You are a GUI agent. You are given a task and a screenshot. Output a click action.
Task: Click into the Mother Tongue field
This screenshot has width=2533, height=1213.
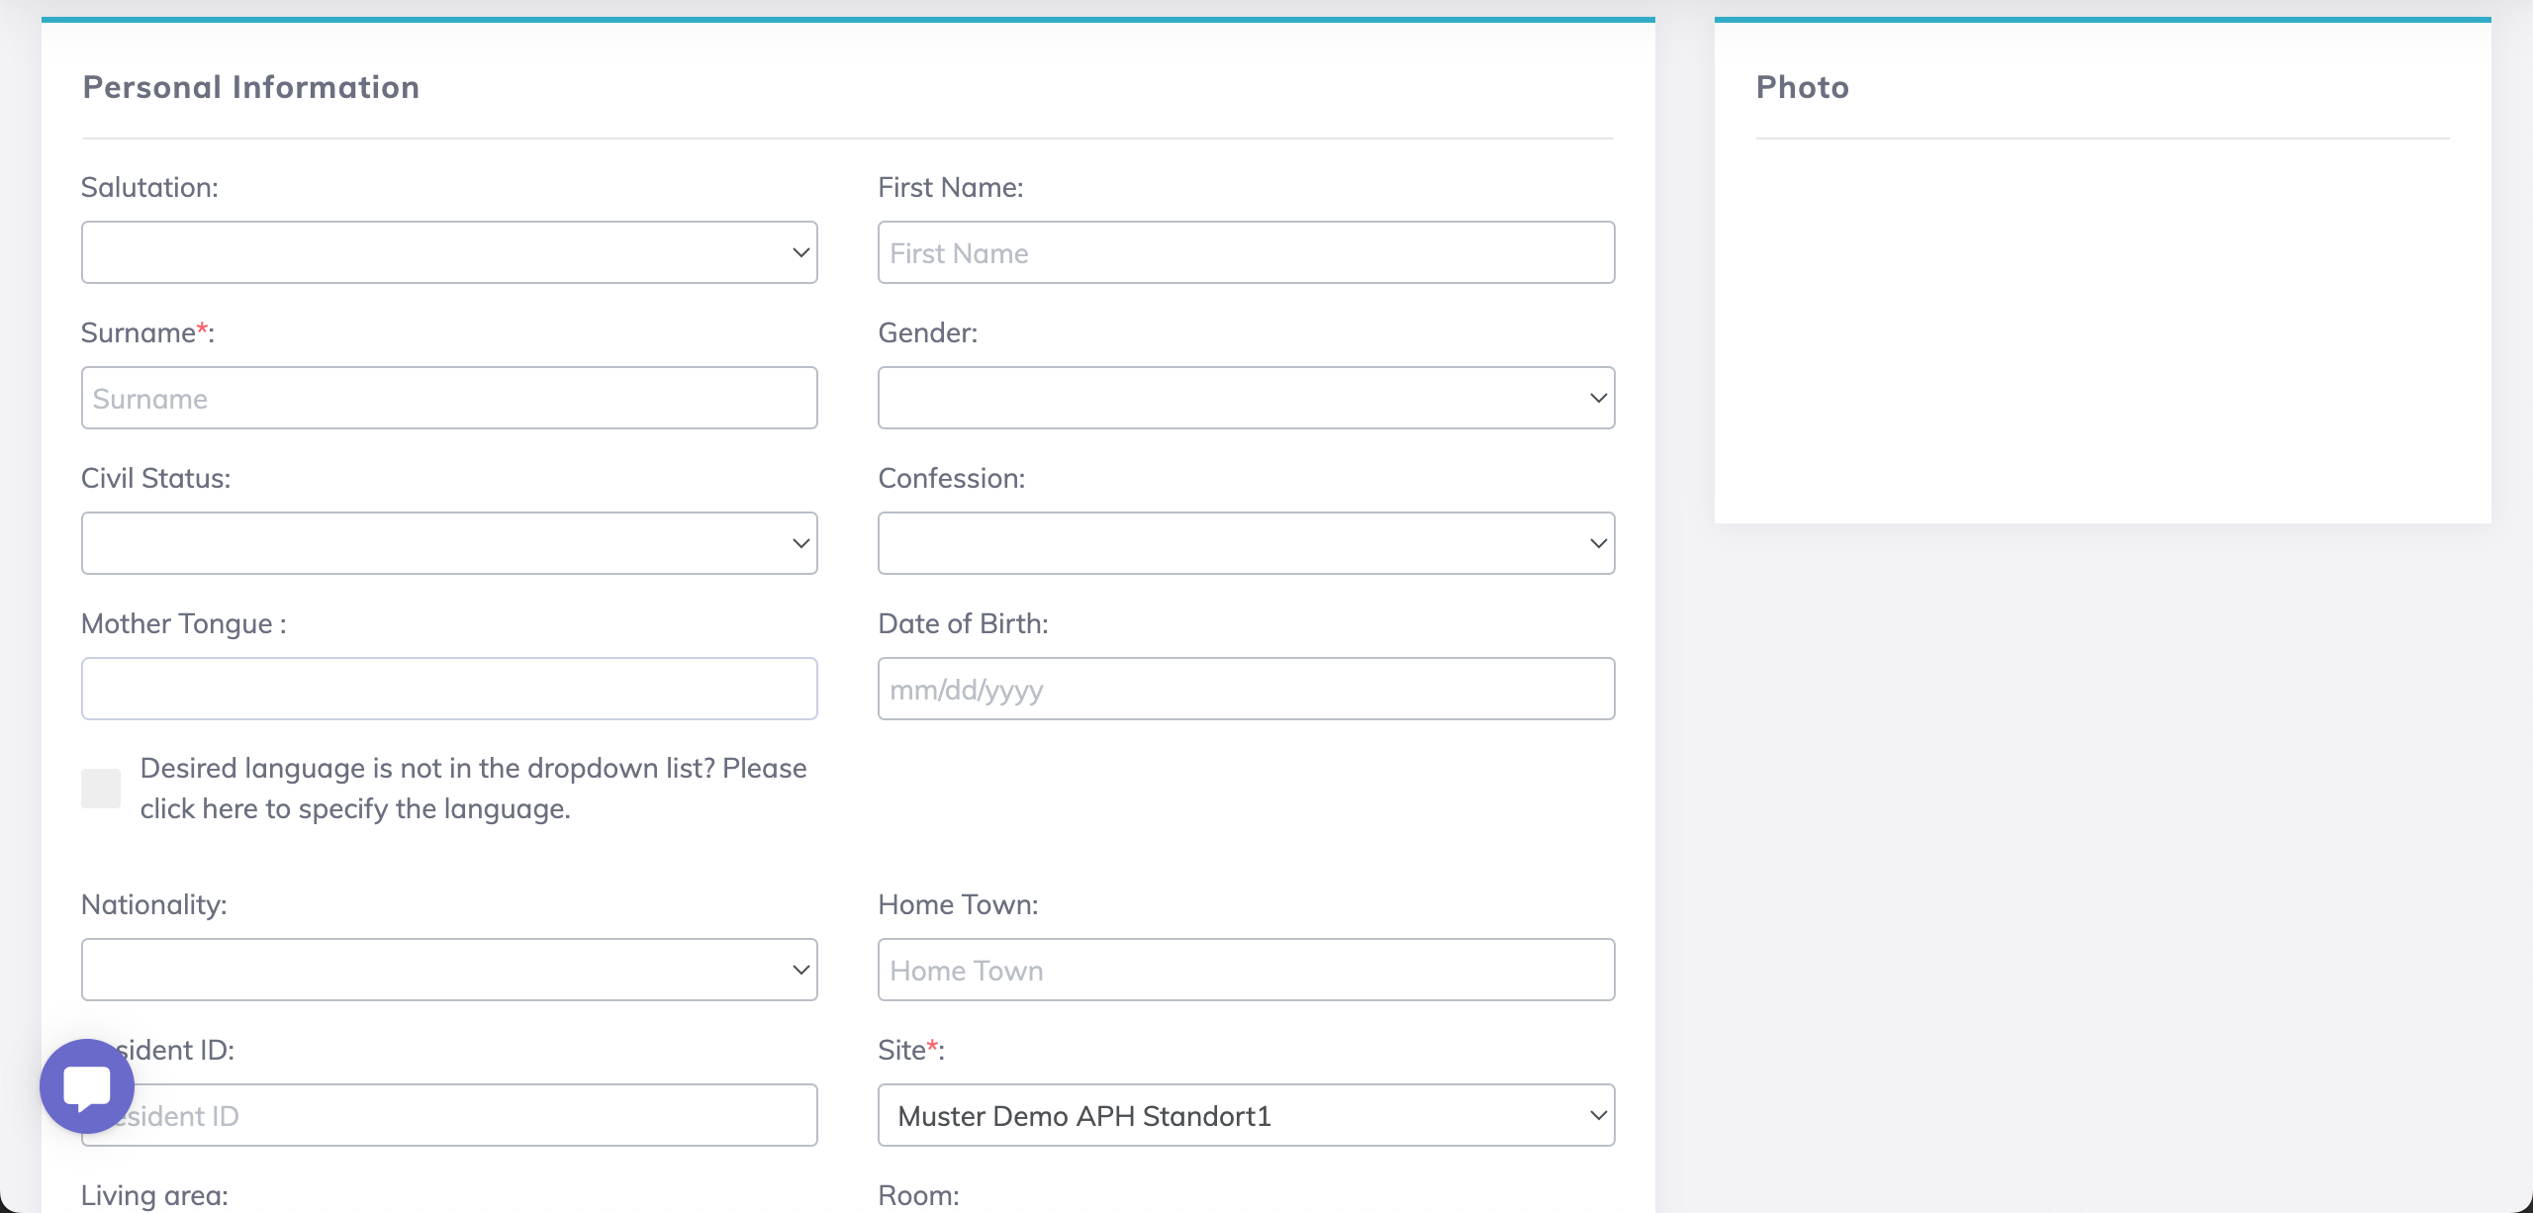[x=449, y=689]
